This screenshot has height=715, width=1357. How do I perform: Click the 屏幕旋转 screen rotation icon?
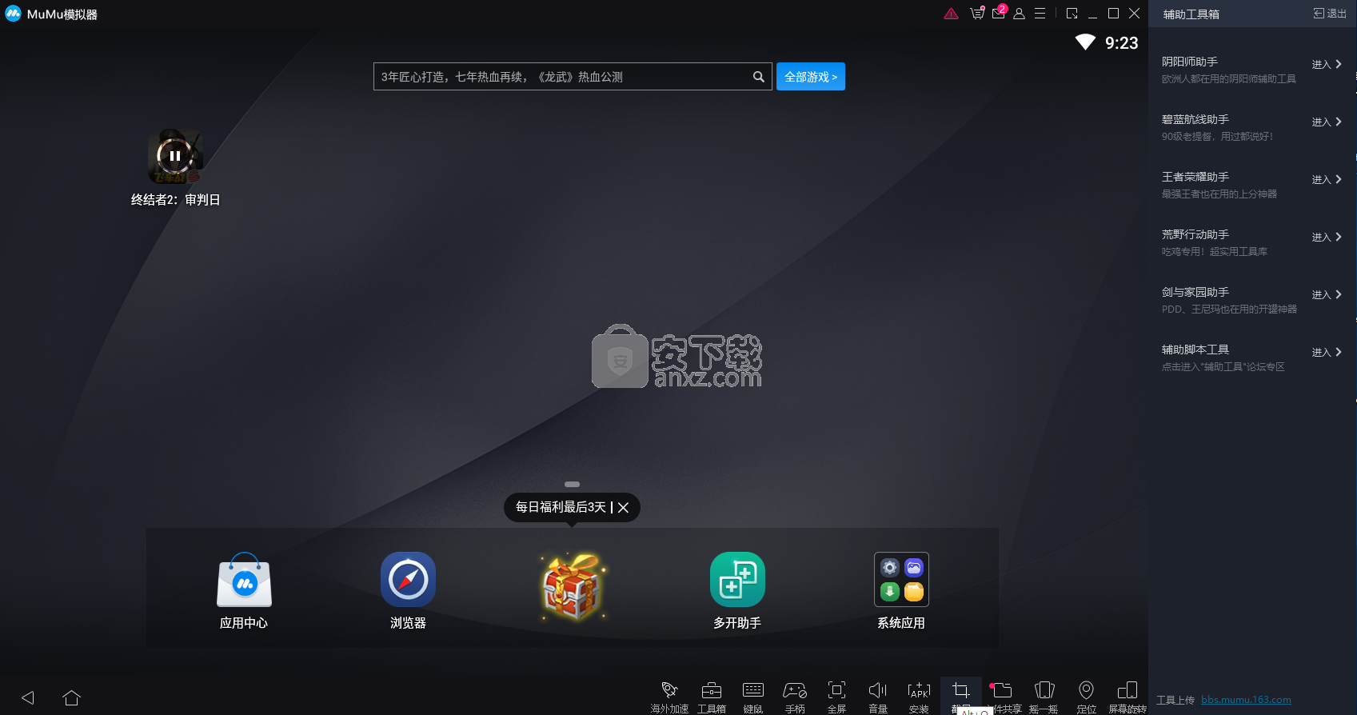1128,690
